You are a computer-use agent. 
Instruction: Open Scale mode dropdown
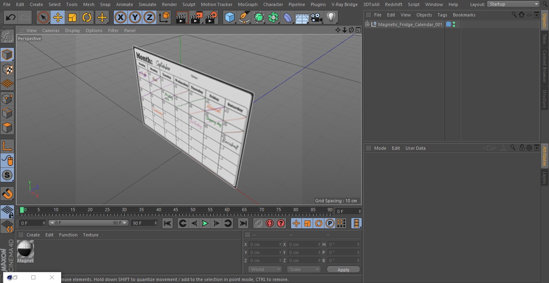pyautogui.click(x=303, y=269)
